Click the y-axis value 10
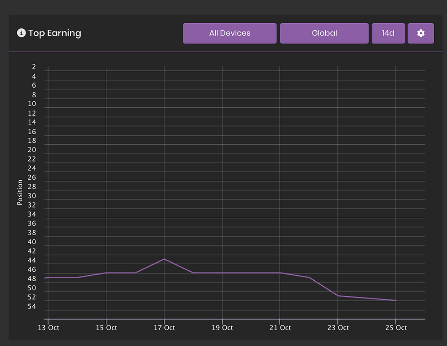The width and height of the screenshot is (447, 346). click(x=32, y=104)
